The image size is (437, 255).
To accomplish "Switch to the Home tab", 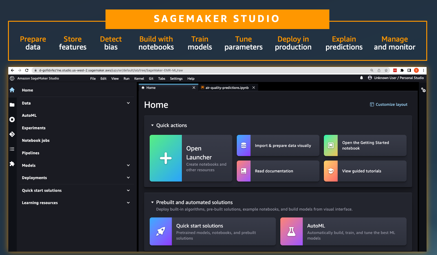I will coord(168,88).
